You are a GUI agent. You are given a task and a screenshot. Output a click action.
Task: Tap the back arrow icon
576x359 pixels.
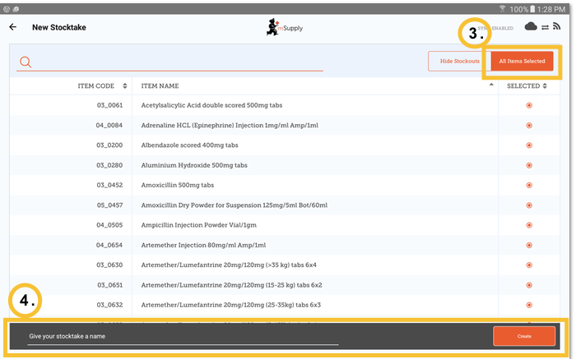click(12, 27)
